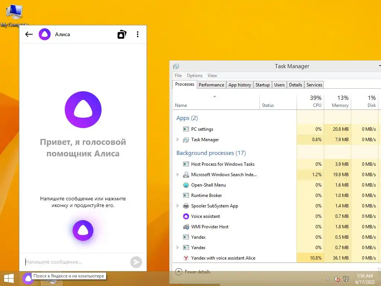Viewport: 381px width, 286px height.
Task: Open the image search camera icon in Alice
Action: click(x=122, y=34)
